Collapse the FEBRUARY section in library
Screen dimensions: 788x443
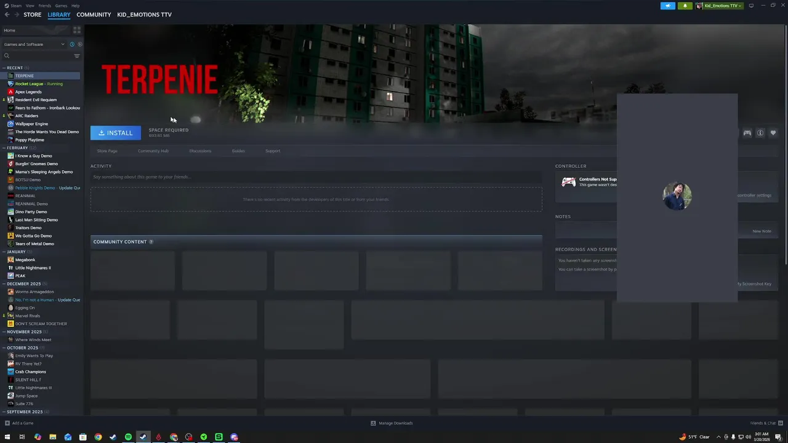[4, 148]
